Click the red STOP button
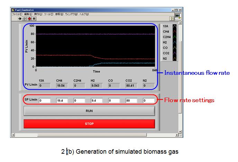Screen dimensions: 238x162 pos(89,124)
